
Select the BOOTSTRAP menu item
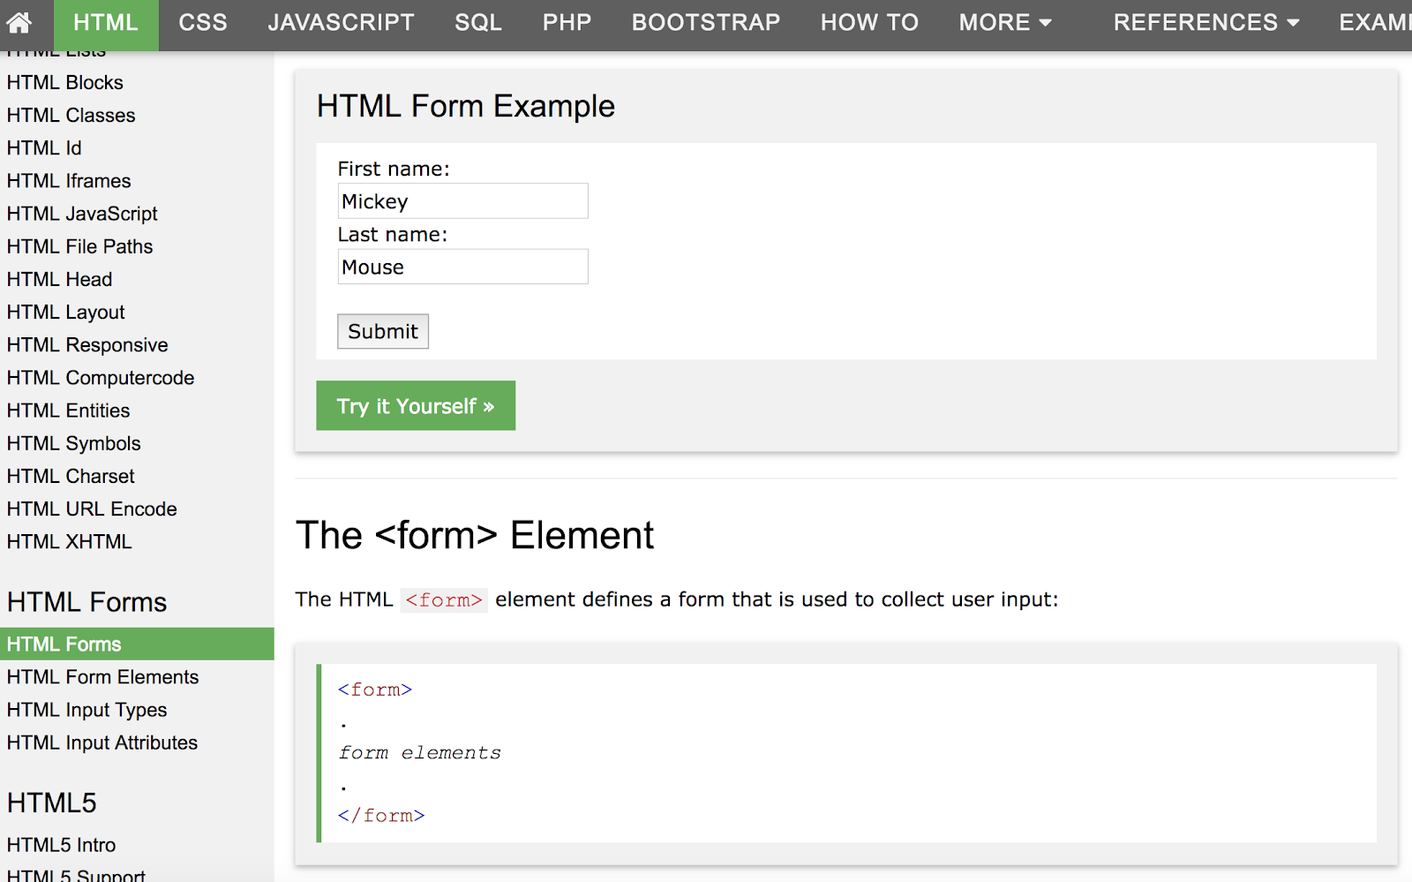click(x=705, y=22)
